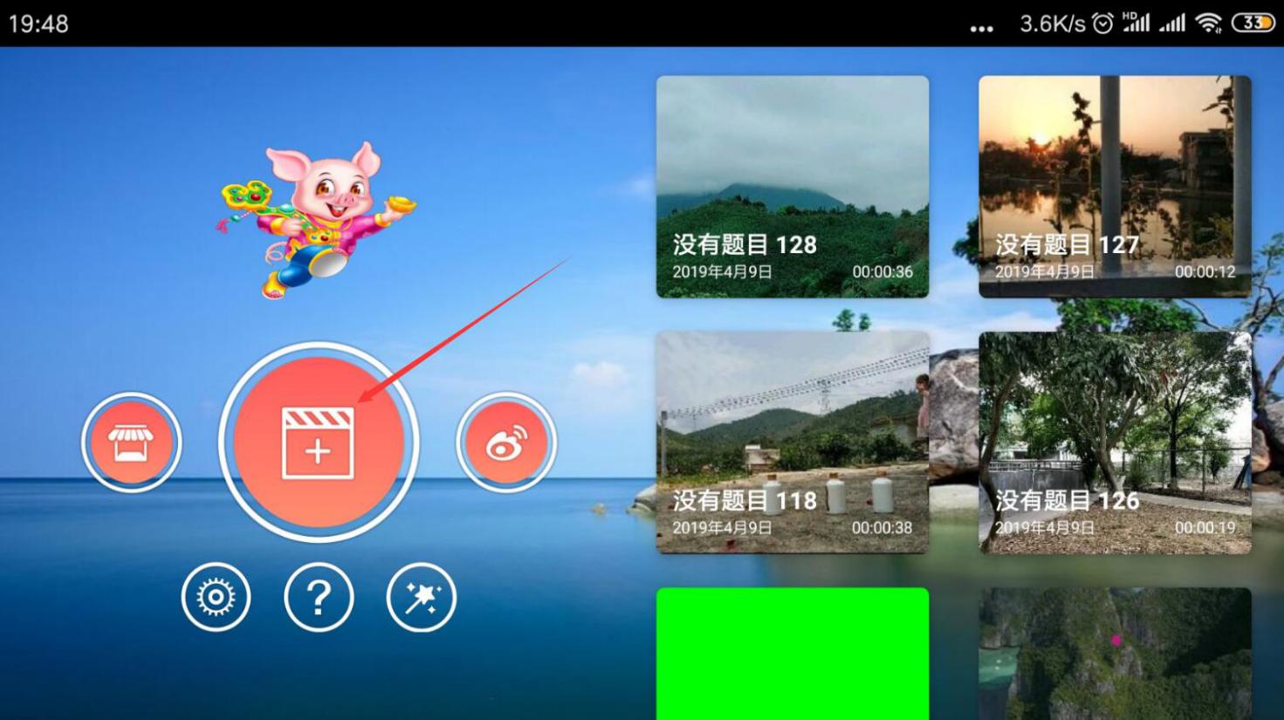Tap the three-dots status bar indicator
This screenshot has height=720, width=1284.
tap(982, 29)
